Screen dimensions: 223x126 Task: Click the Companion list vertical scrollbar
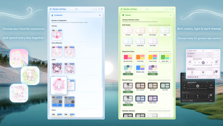tap(102, 56)
